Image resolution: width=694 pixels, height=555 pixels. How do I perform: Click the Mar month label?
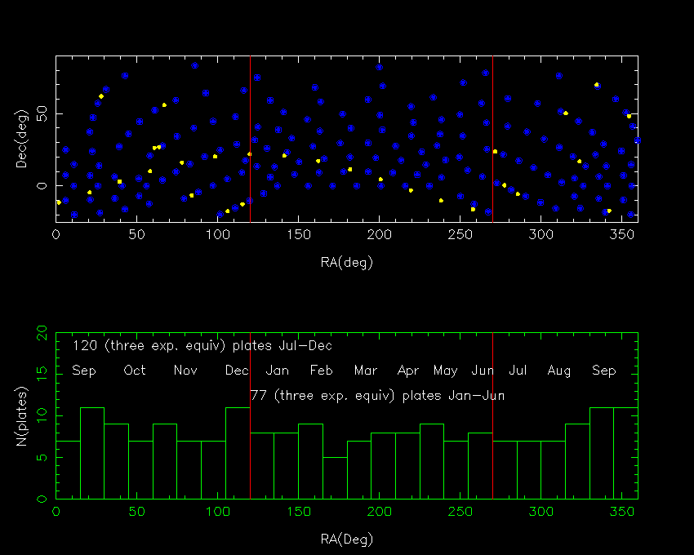(366, 370)
